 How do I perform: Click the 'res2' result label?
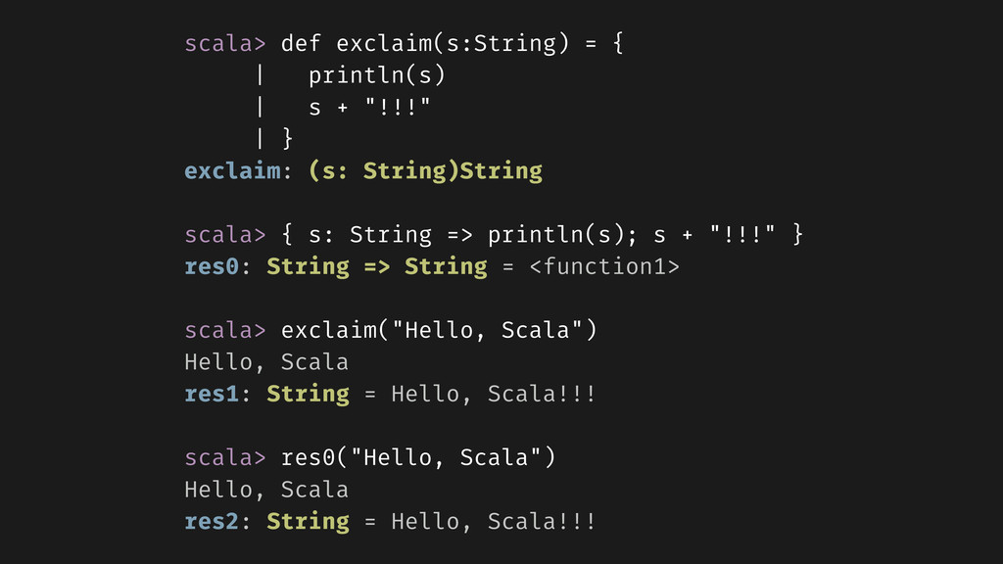click(212, 522)
